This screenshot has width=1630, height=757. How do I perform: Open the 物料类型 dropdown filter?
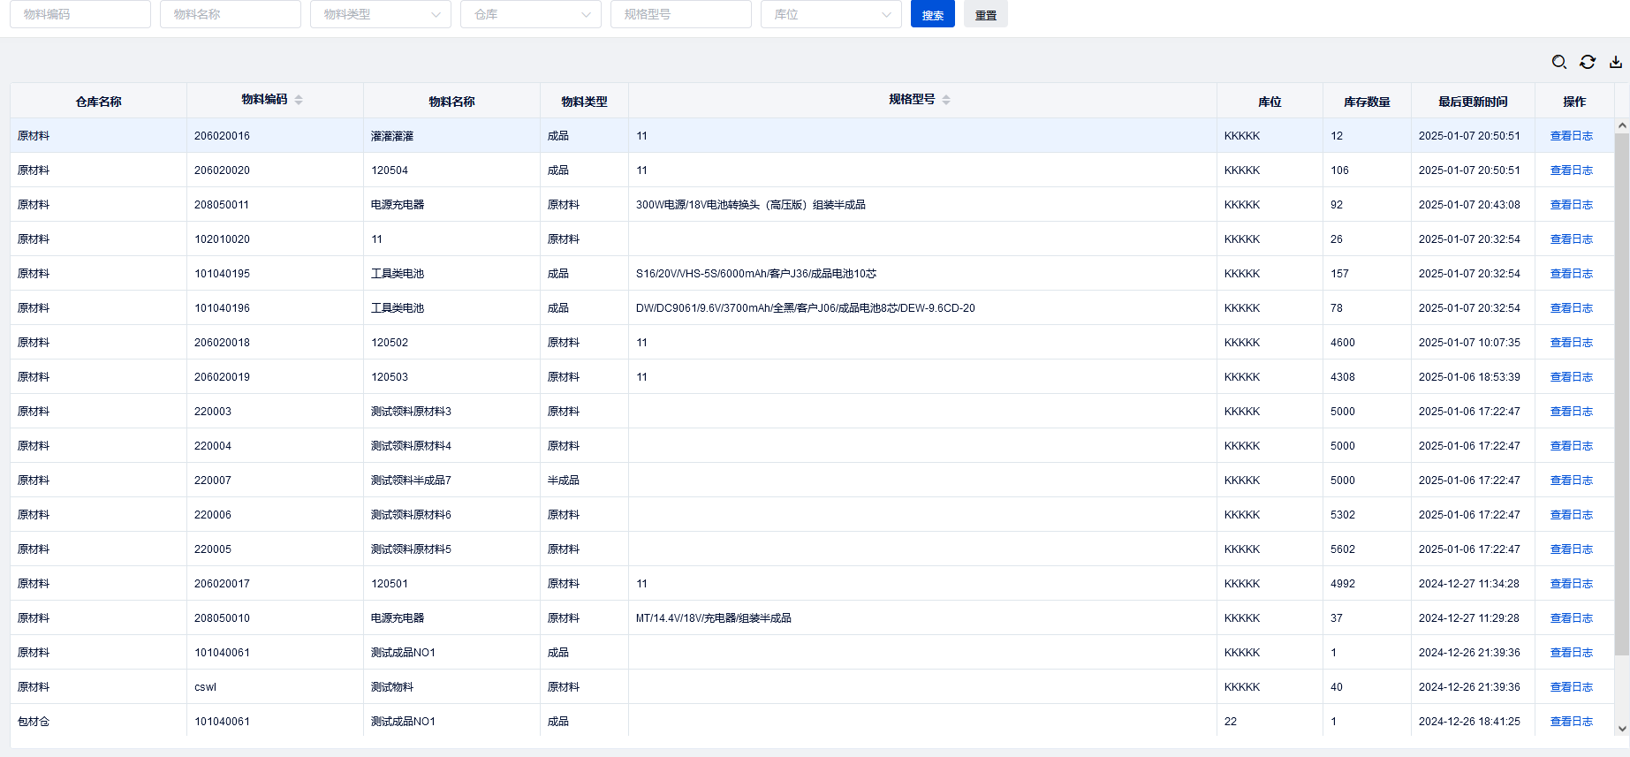(380, 14)
